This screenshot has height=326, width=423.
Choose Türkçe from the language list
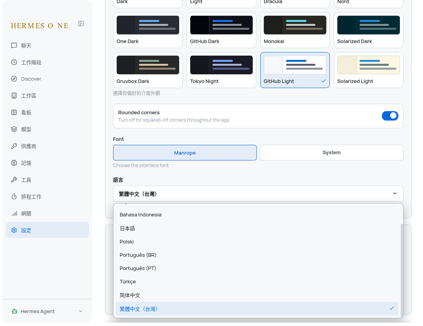pos(257,282)
